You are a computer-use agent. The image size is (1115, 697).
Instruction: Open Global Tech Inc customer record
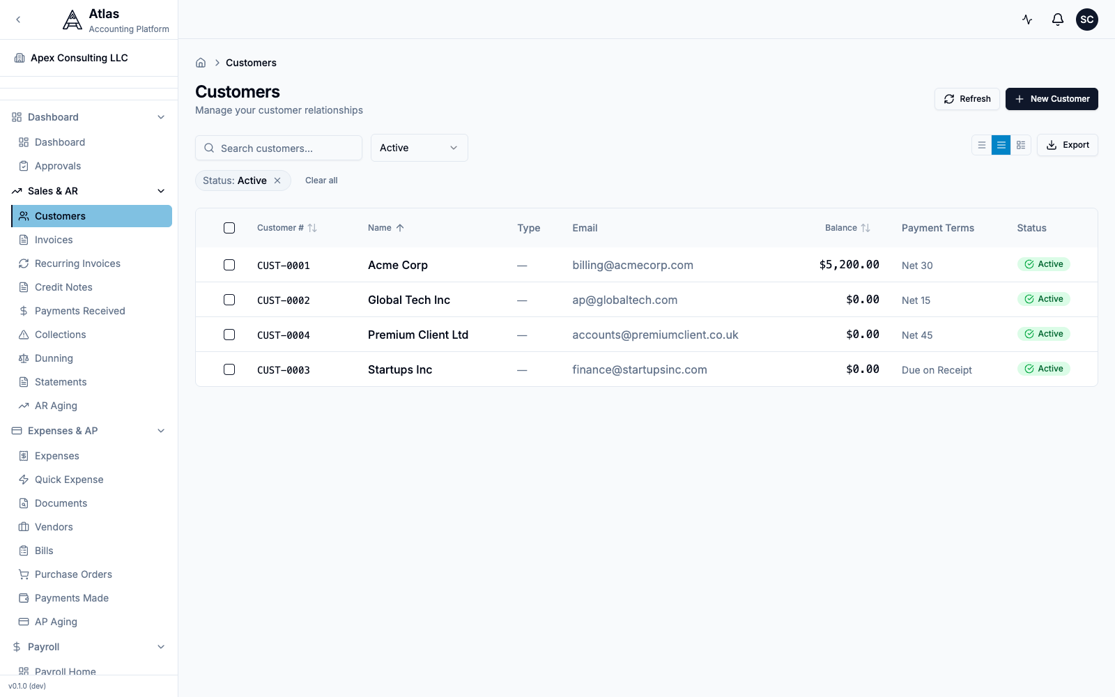coord(409,300)
